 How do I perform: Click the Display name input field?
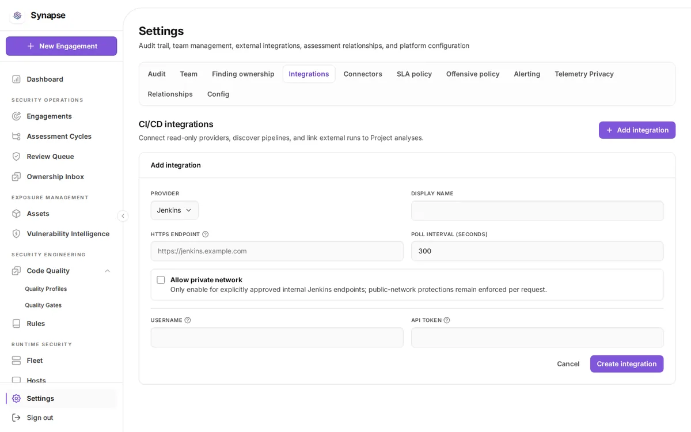[537, 211]
